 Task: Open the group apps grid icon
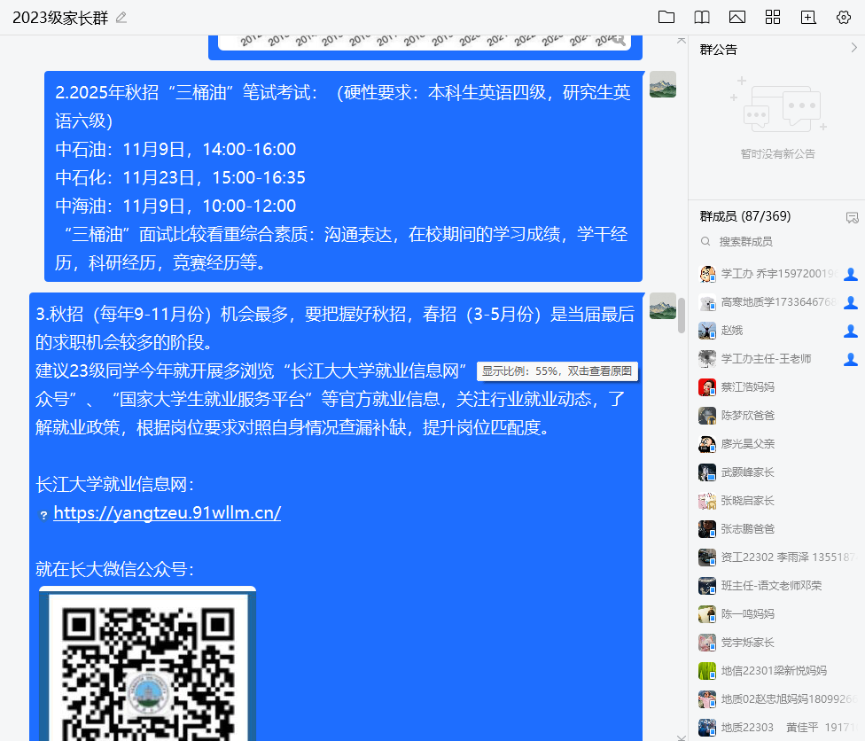(772, 17)
